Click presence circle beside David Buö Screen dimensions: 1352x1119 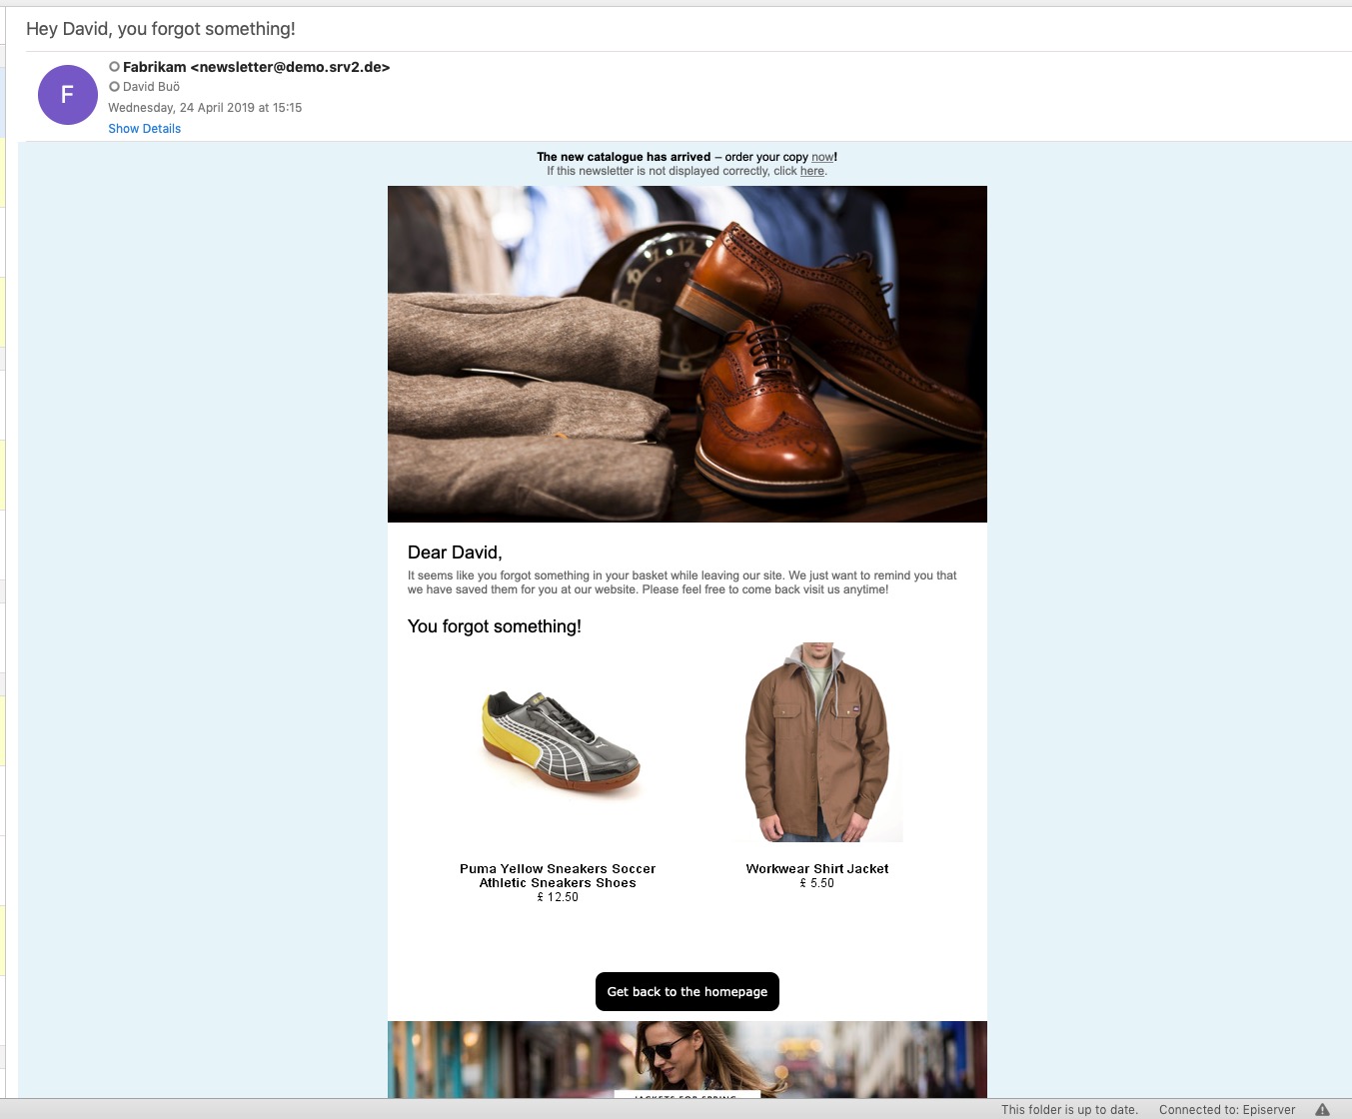click(114, 87)
